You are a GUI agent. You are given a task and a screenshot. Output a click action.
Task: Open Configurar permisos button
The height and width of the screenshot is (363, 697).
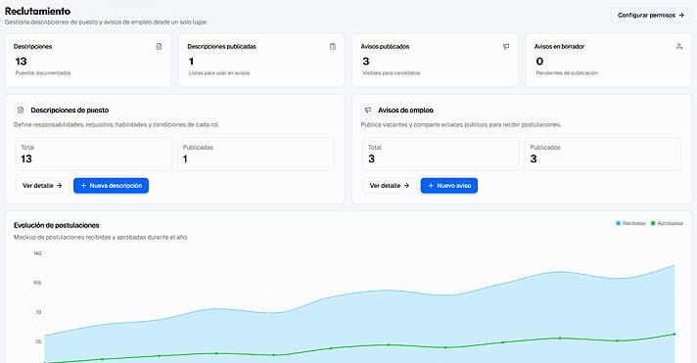tap(650, 15)
